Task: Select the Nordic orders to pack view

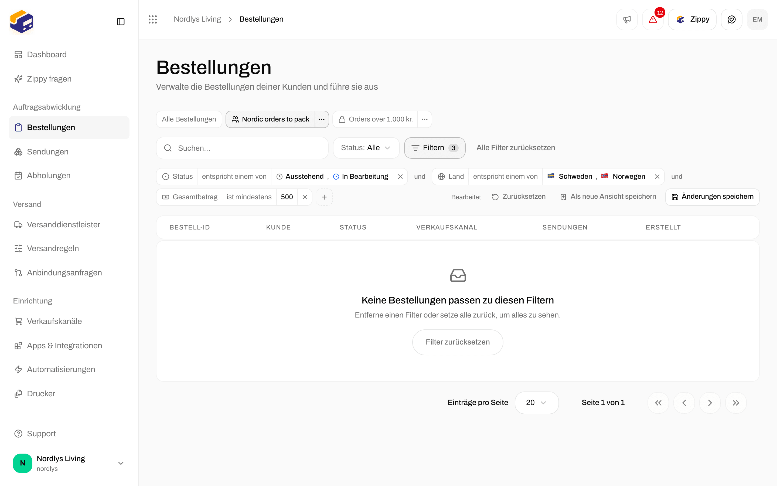Action: pos(270,119)
